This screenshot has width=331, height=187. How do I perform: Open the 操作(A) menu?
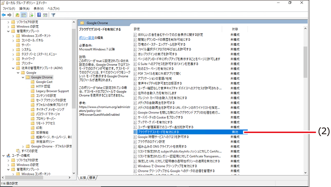(24, 9)
